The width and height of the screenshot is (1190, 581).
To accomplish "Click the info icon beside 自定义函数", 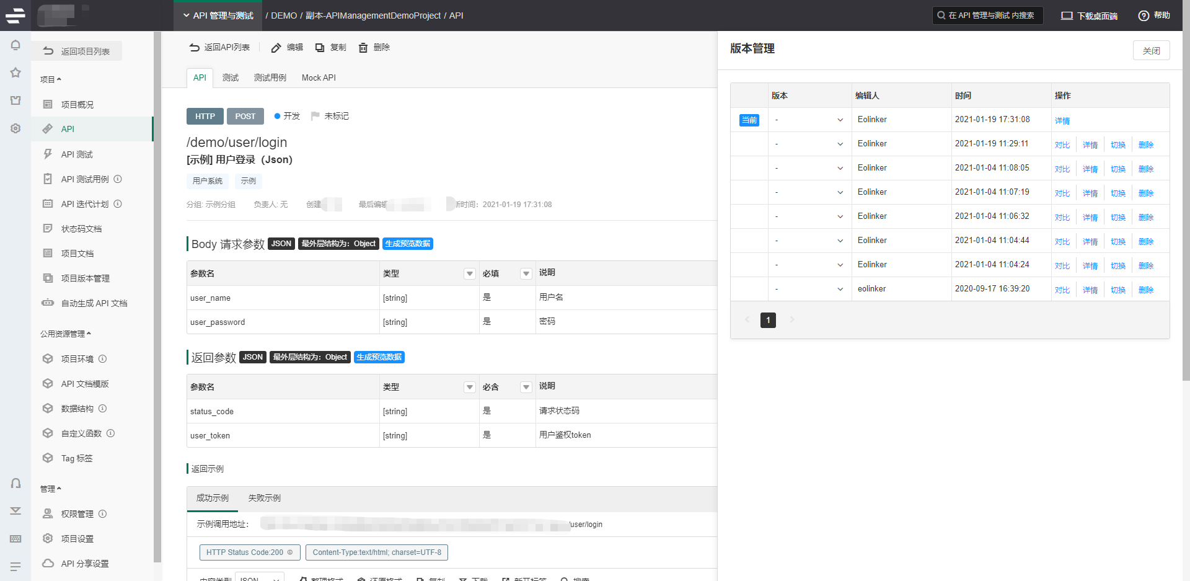I will pos(111,433).
